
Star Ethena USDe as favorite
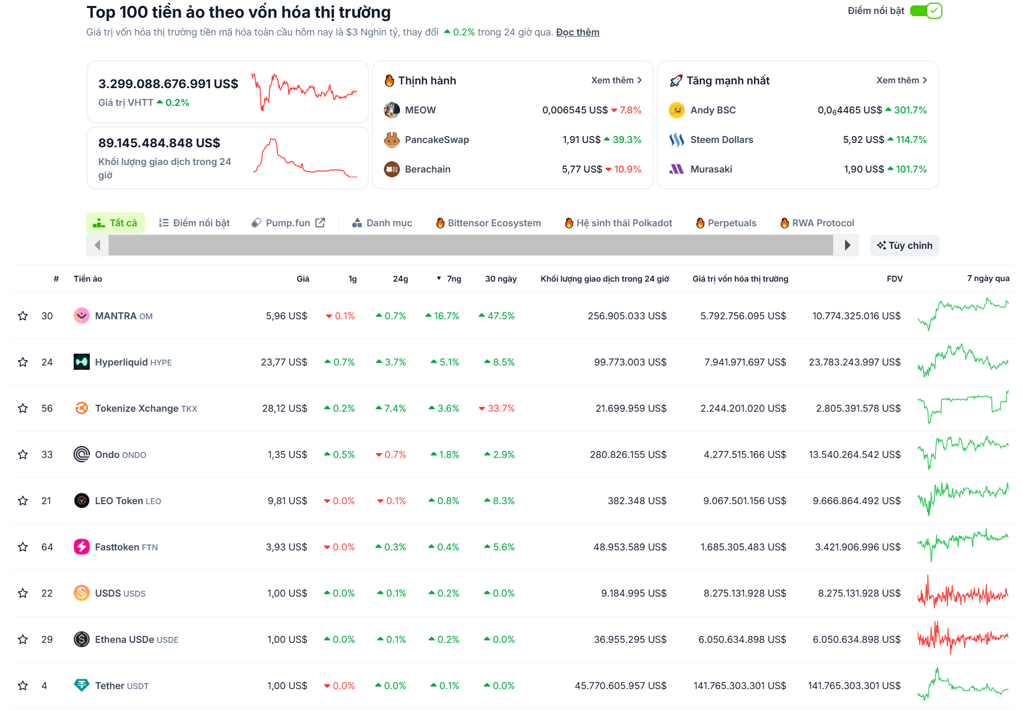pyautogui.click(x=23, y=640)
